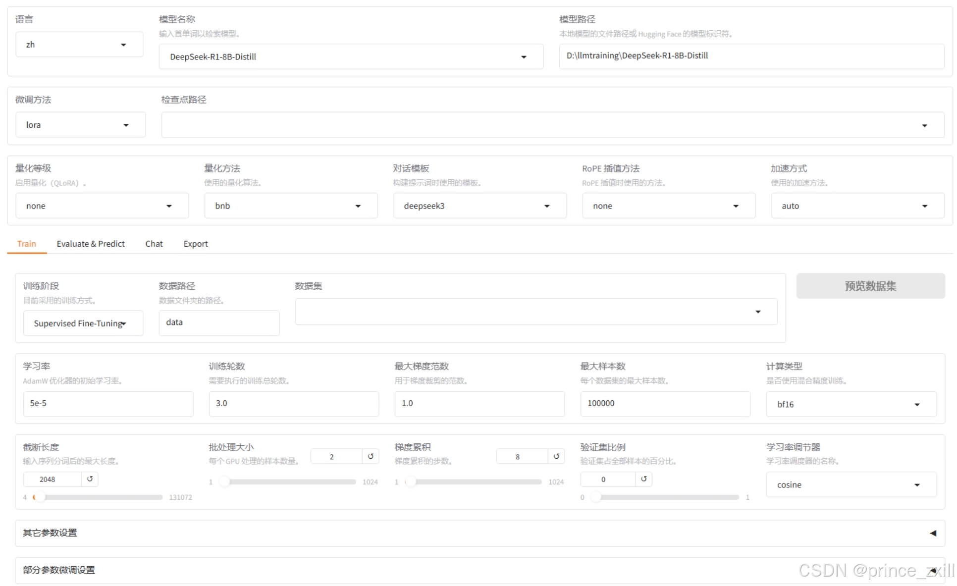Viewport: 957px width, 586px height.
Task: Reset the 截断长度 value to default
Action: point(90,479)
